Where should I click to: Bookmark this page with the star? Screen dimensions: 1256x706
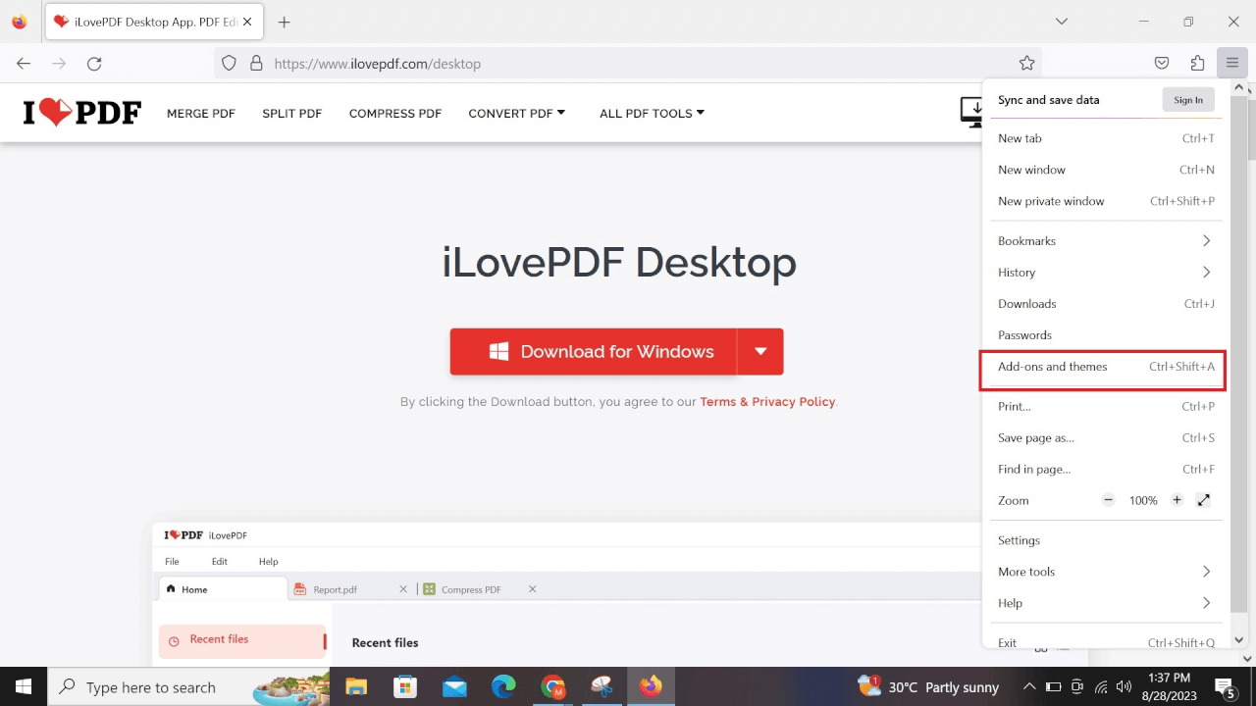1027,64
